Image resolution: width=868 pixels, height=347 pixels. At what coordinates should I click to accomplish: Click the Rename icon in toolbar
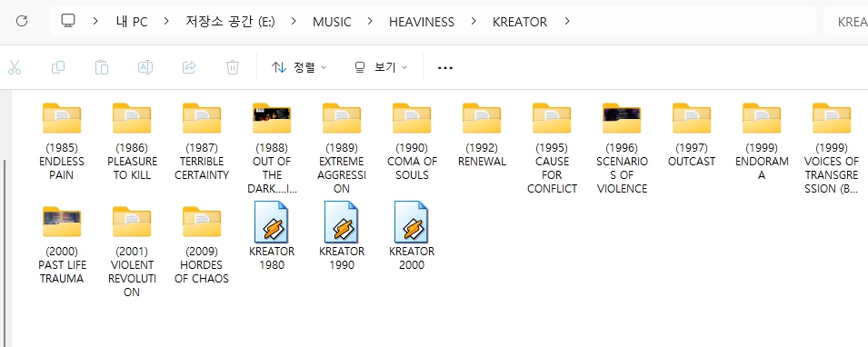click(145, 67)
